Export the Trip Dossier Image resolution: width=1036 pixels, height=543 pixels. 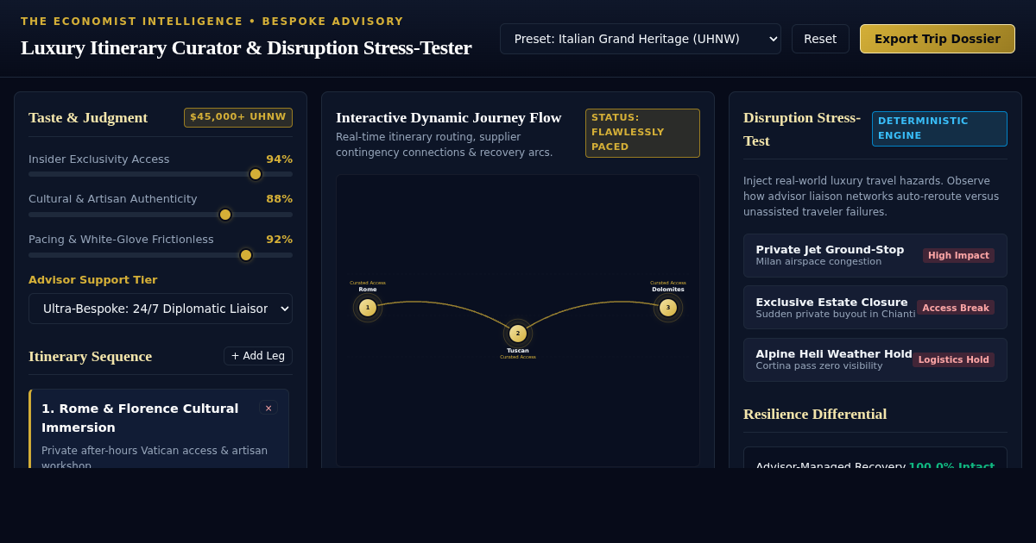point(937,39)
